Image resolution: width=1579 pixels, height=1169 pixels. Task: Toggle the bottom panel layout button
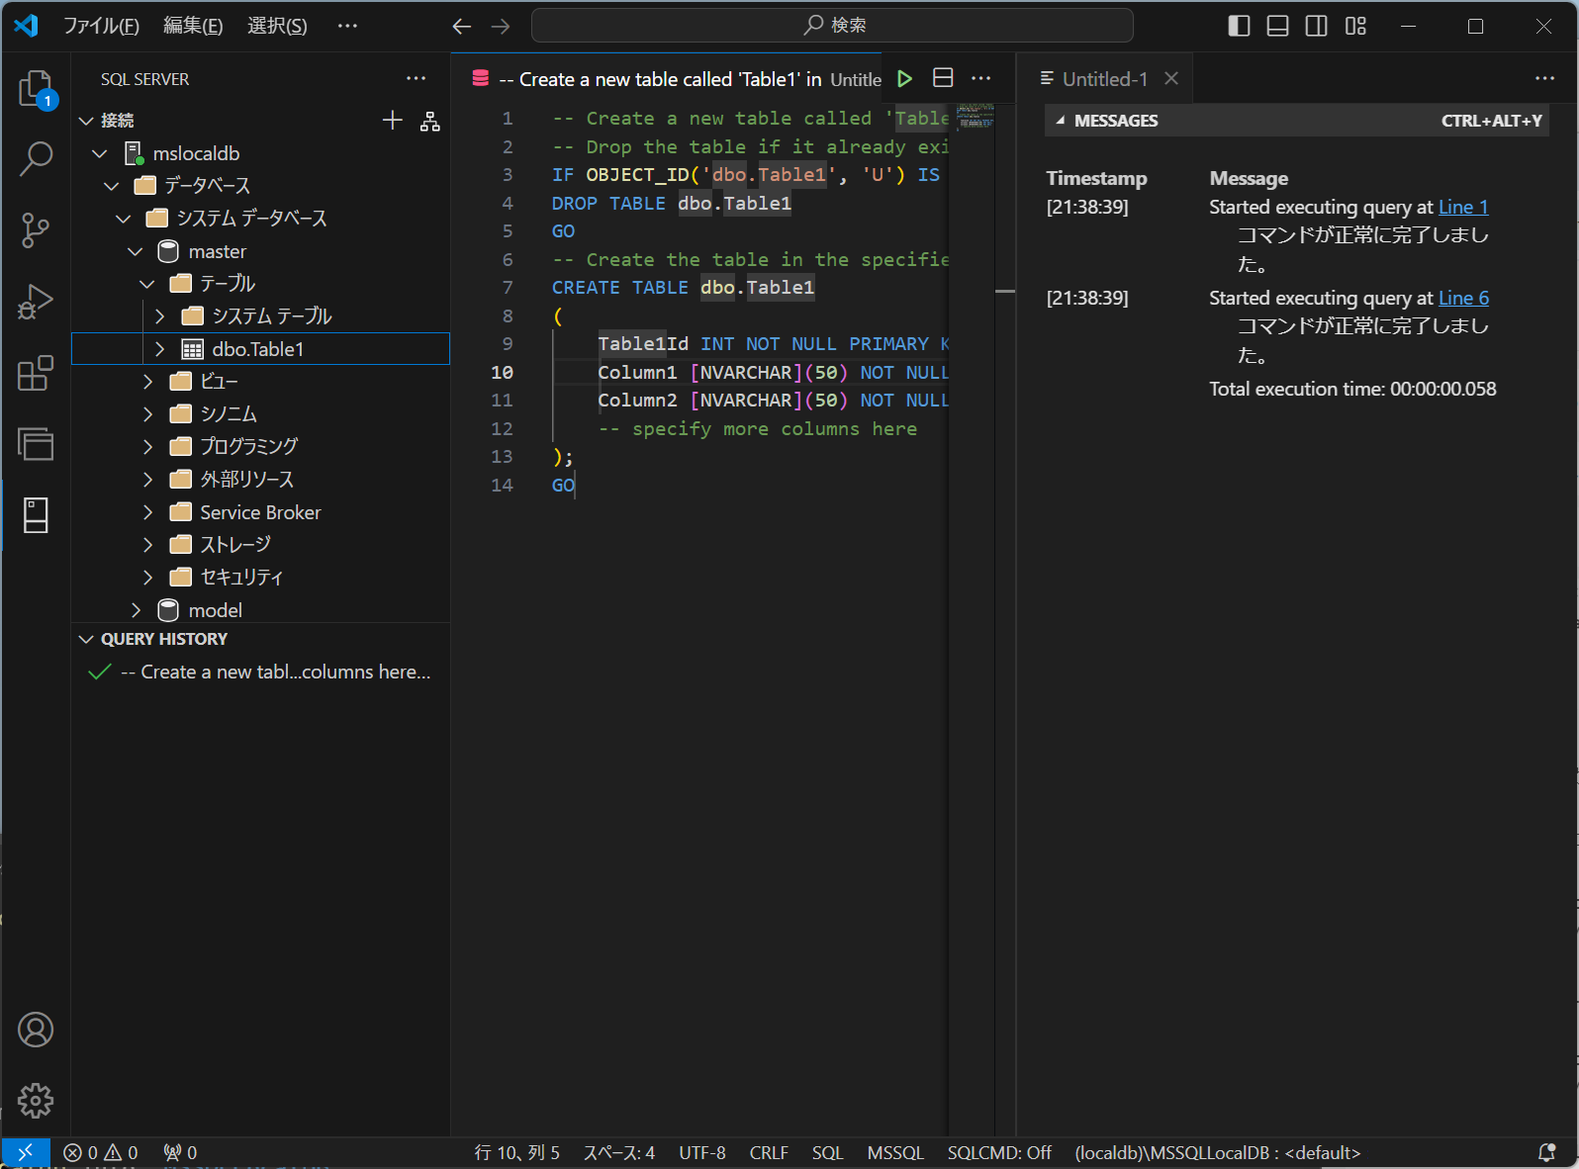pos(1277,26)
